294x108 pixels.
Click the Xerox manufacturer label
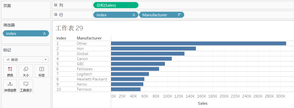pos(82,84)
